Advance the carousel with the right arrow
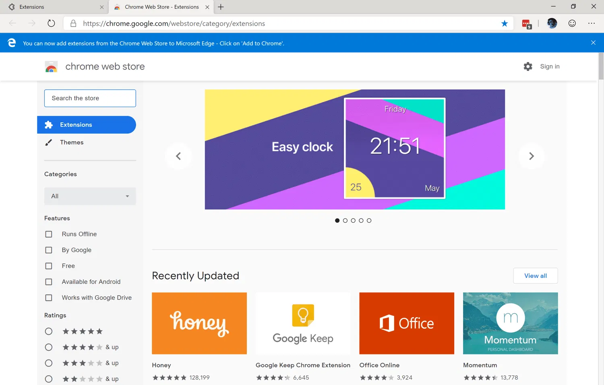 (x=531, y=156)
